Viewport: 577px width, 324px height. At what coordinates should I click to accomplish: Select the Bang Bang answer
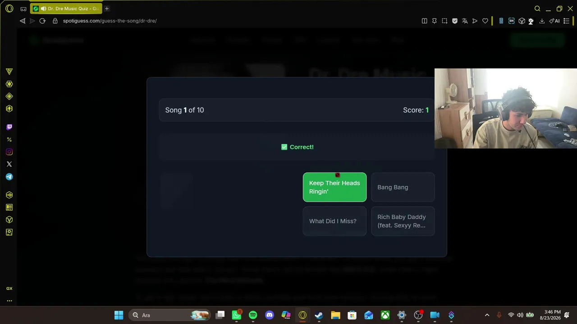pos(403,187)
